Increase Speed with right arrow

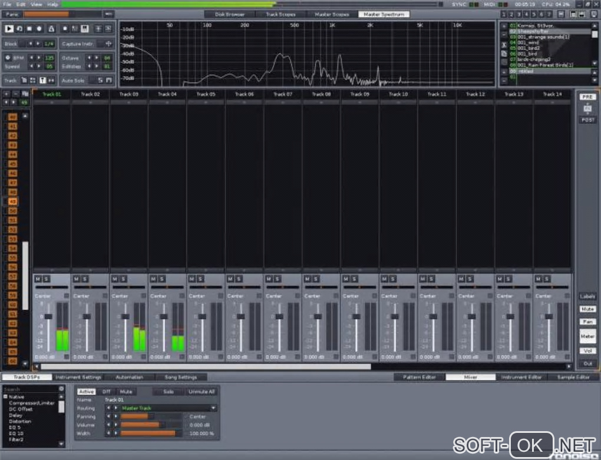(x=39, y=67)
